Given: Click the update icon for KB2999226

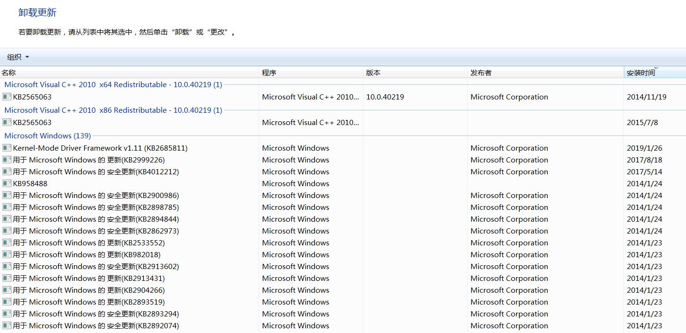Looking at the screenshot, I should tap(7, 160).
